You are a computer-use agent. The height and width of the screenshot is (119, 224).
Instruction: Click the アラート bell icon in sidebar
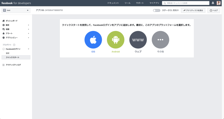click(x=4, y=33)
